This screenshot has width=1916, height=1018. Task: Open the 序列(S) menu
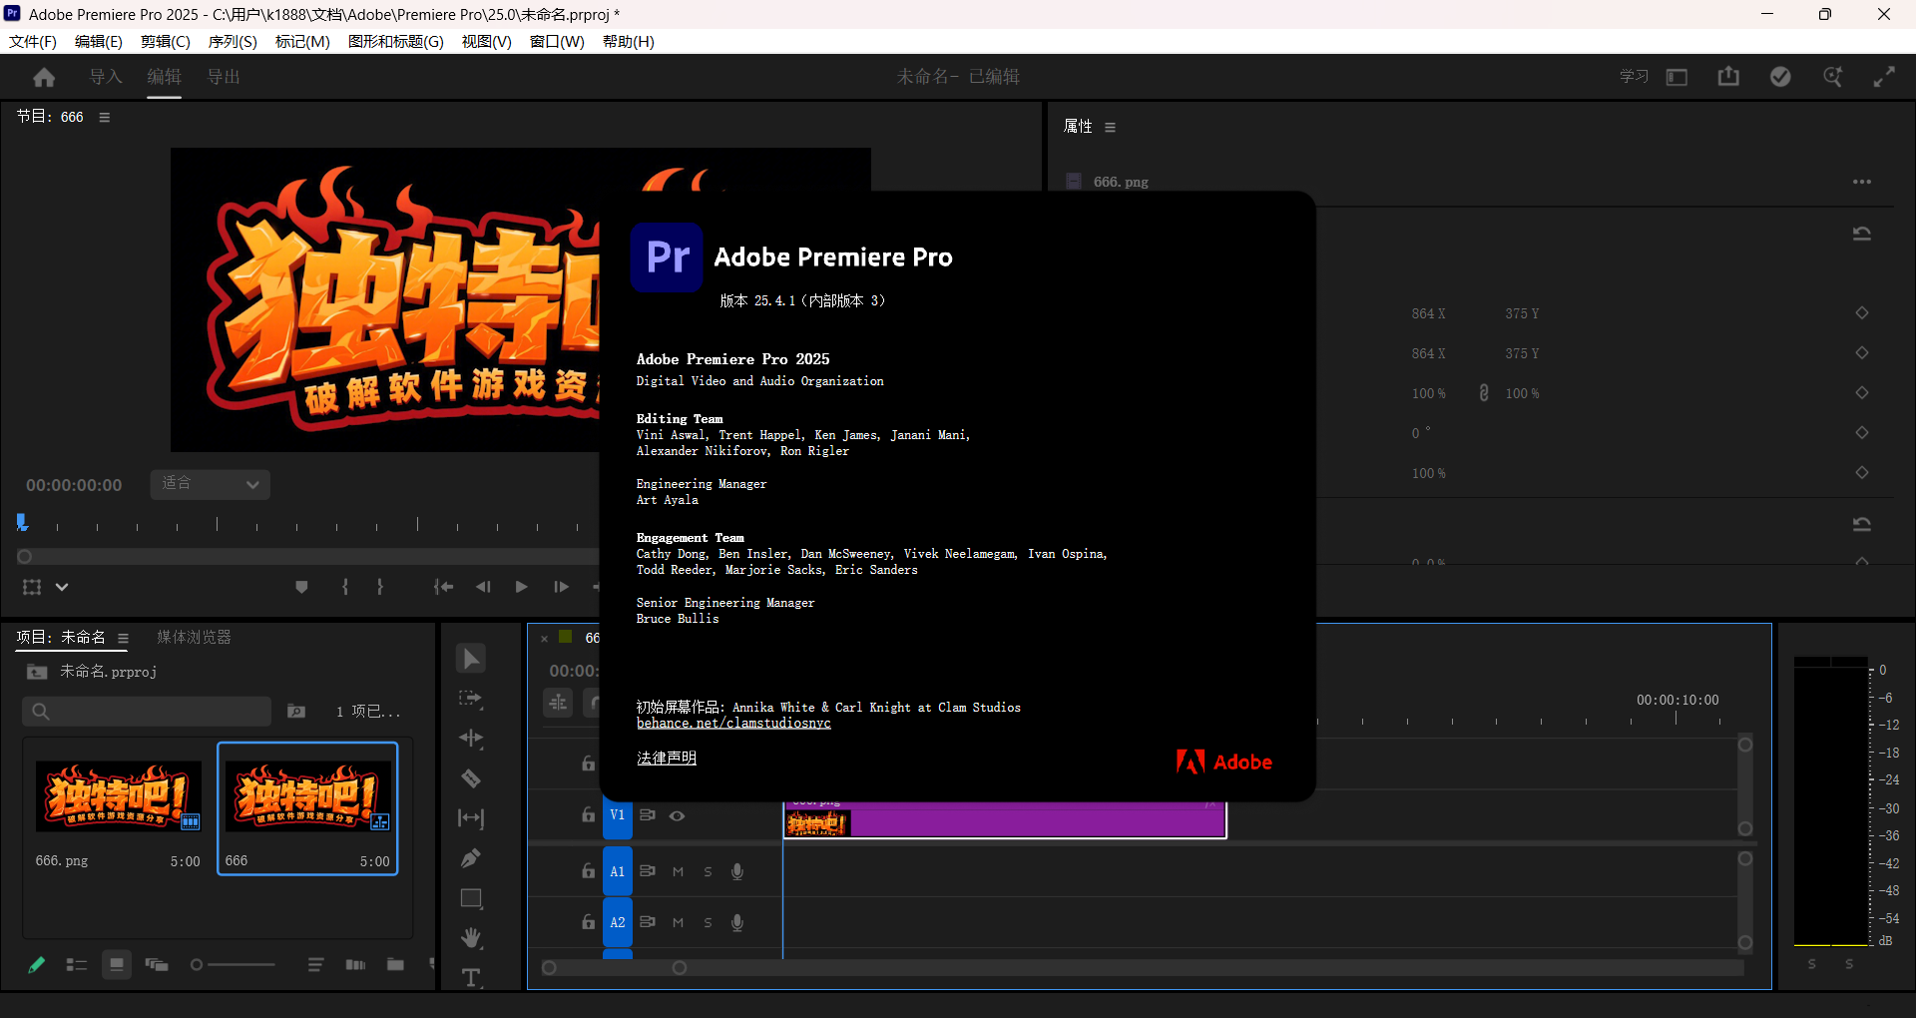(x=233, y=41)
